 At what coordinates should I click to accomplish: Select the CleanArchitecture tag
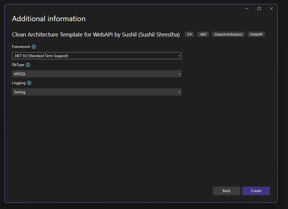click(228, 34)
